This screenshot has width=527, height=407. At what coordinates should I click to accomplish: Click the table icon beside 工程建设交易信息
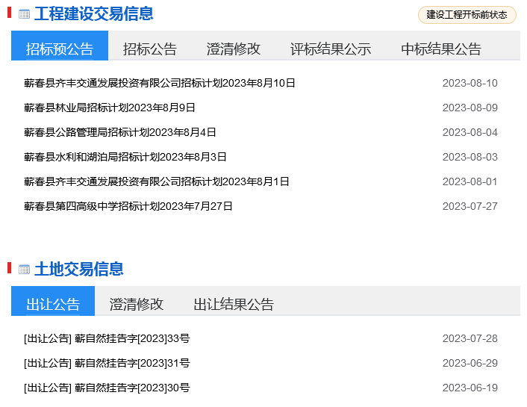24,14
